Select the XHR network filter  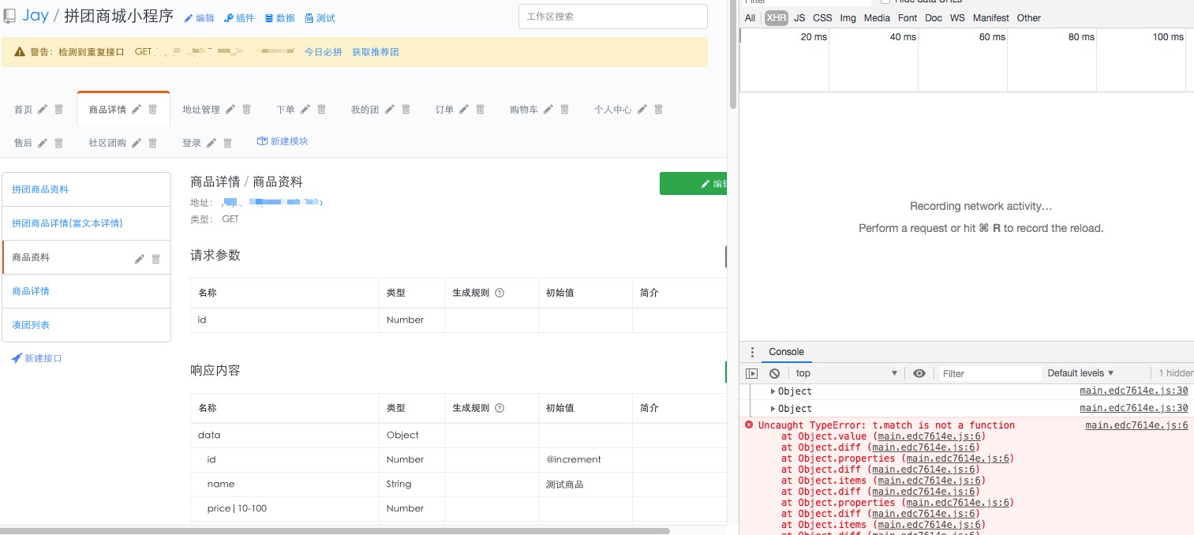coord(777,17)
